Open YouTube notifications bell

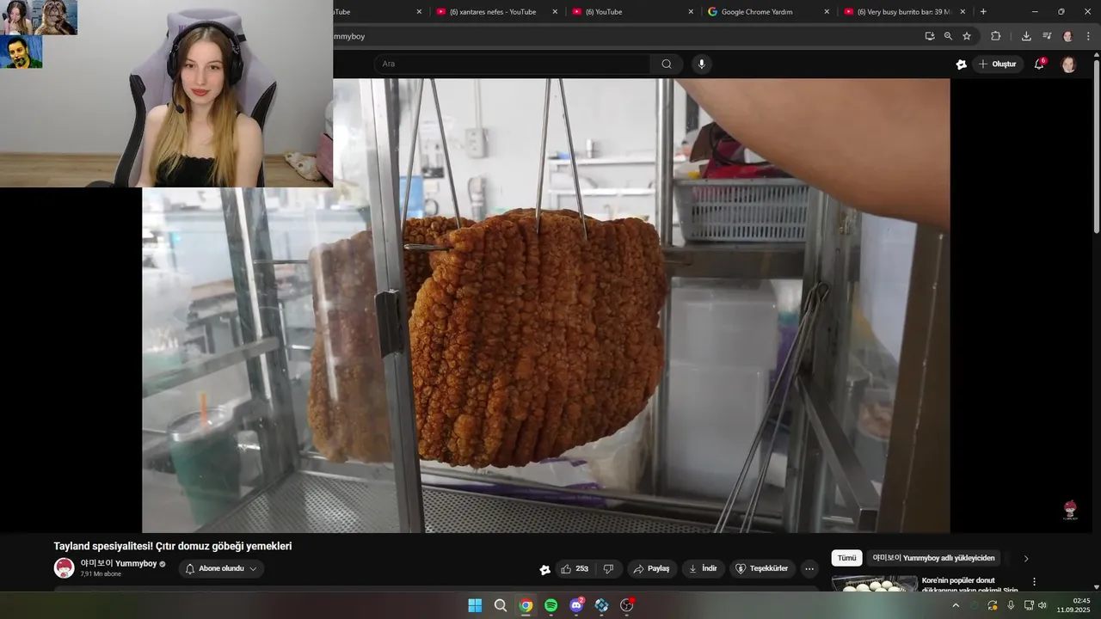pos(1039,64)
